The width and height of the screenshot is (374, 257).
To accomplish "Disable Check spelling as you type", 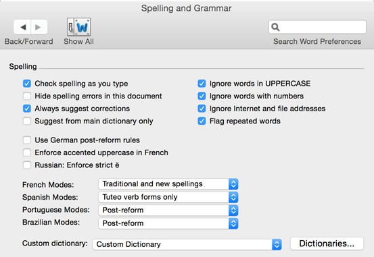I will pos(27,84).
